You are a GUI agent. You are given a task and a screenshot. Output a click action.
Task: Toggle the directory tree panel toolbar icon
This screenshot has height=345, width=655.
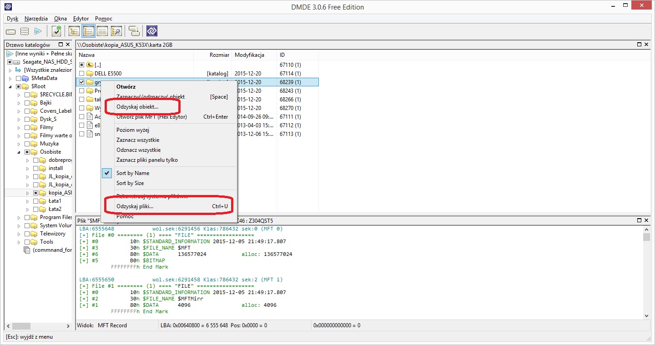(74, 31)
